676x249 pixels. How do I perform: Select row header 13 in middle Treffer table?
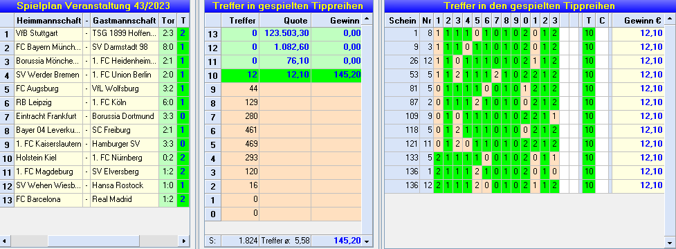tap(212, 34)
